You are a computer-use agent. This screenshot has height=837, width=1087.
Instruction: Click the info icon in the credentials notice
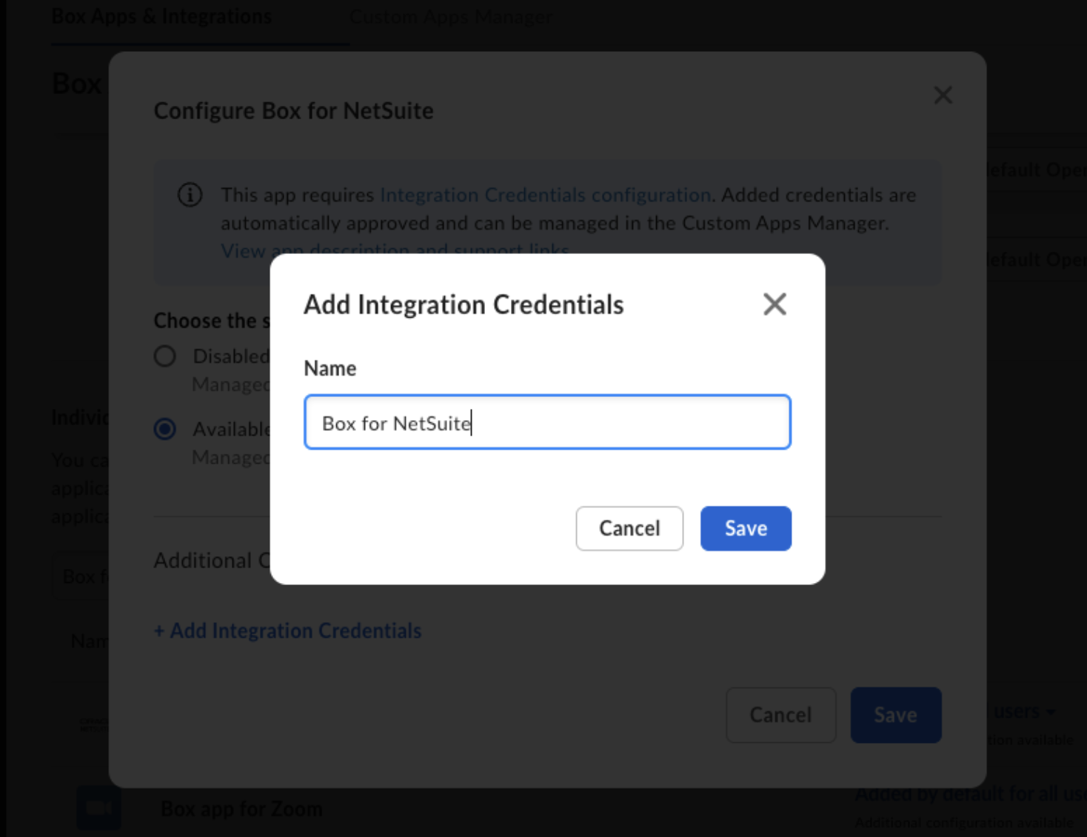[x=190, y=195]
